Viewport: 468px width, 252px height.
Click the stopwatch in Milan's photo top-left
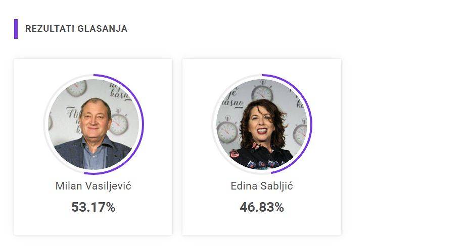tap(76, 88)
